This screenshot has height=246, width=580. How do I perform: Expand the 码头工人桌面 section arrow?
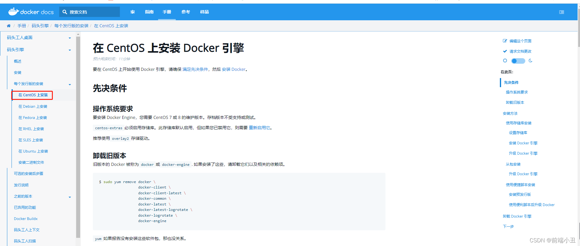[70, 38]
